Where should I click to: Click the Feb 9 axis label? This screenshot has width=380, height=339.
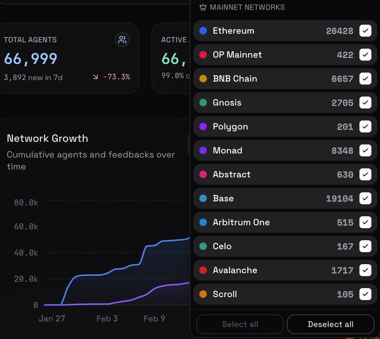point(154,319)
